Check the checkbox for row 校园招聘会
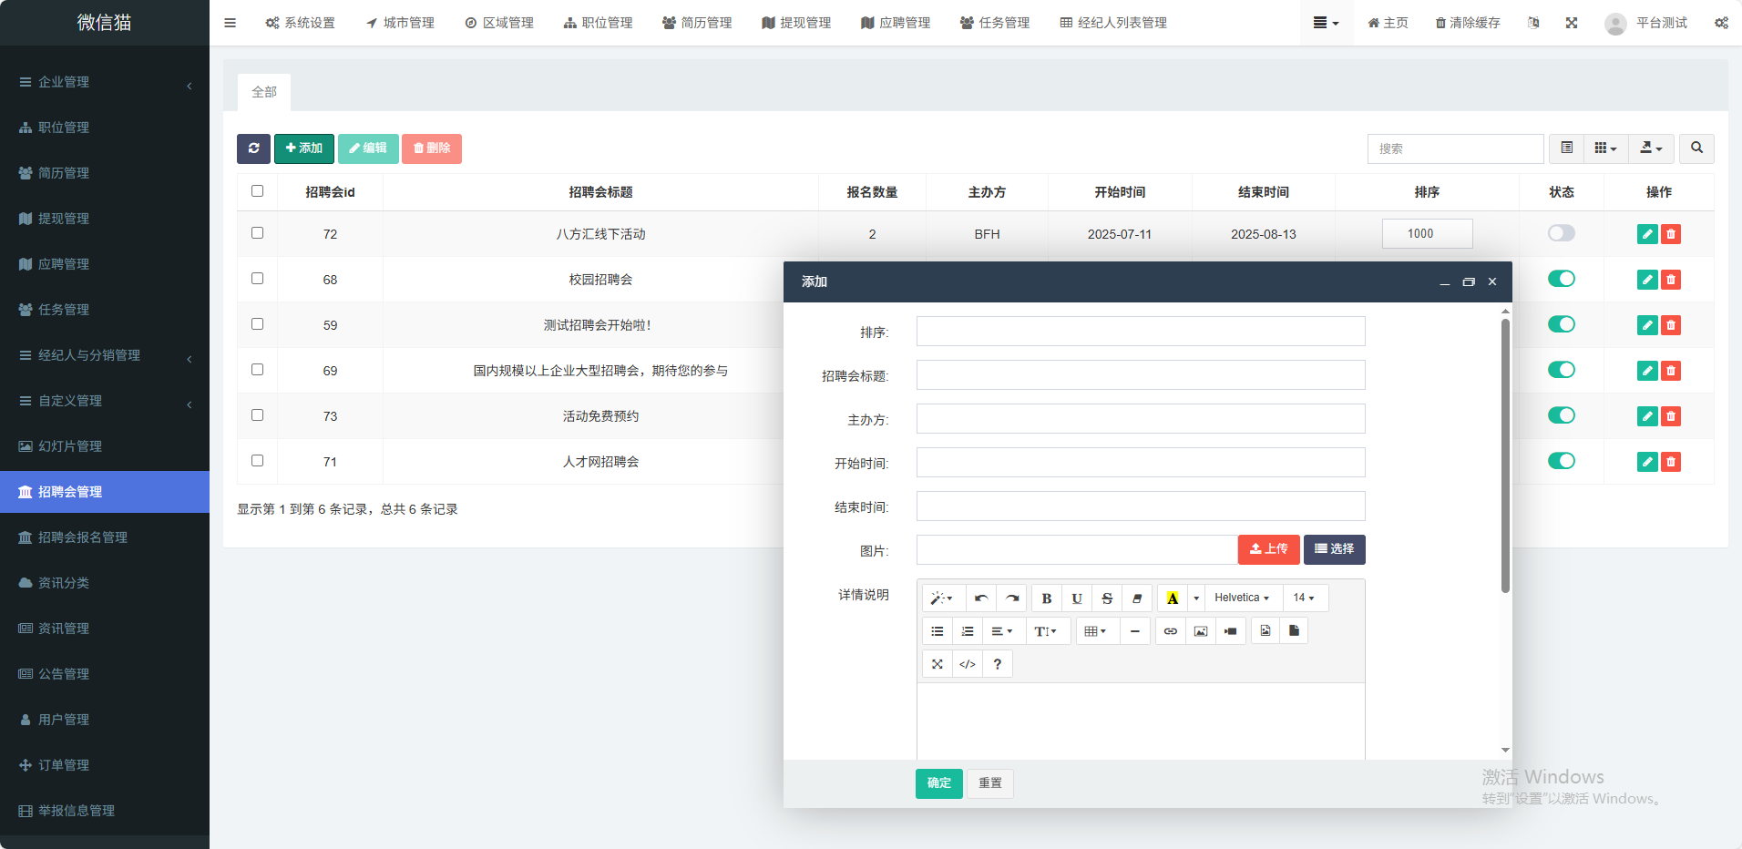The image size is (1742, 849). point(257,279)
